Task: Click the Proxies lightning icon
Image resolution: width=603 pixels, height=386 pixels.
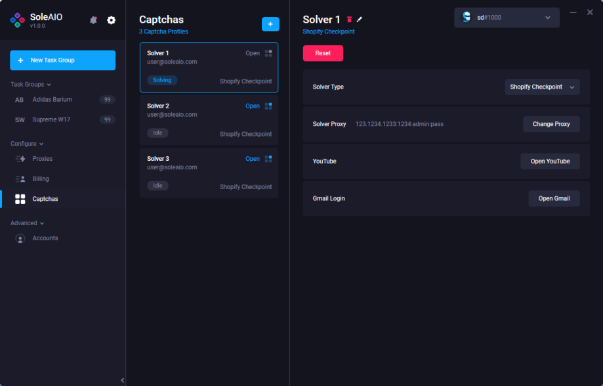Action: coord(20,159)
